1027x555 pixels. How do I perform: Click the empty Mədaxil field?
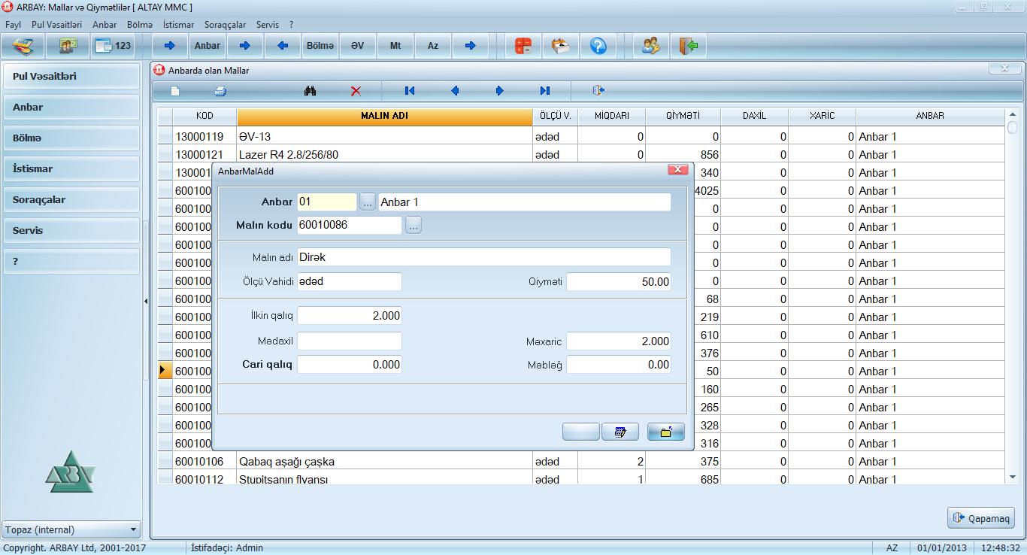click(350, 341)
